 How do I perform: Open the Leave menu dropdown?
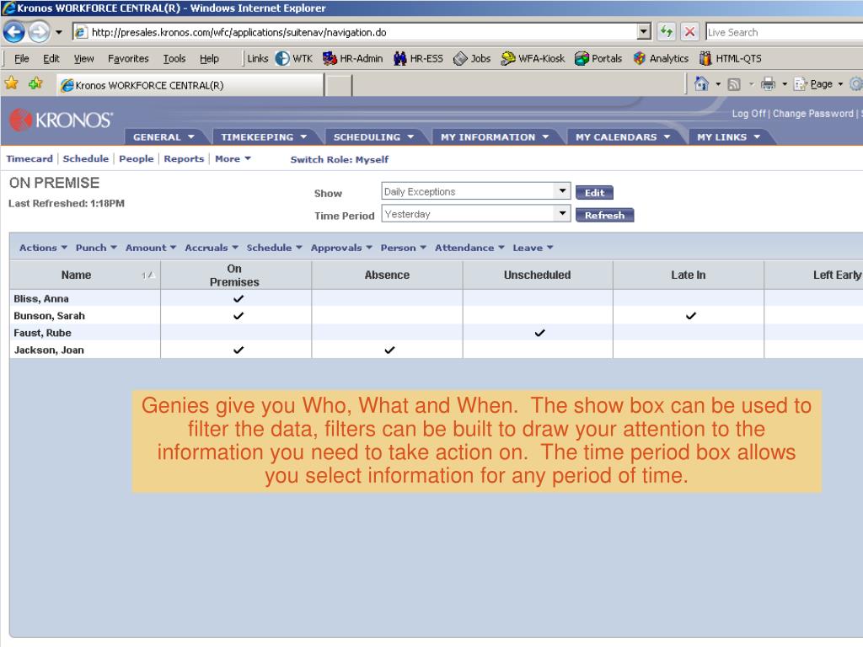(x=533, y=248)
